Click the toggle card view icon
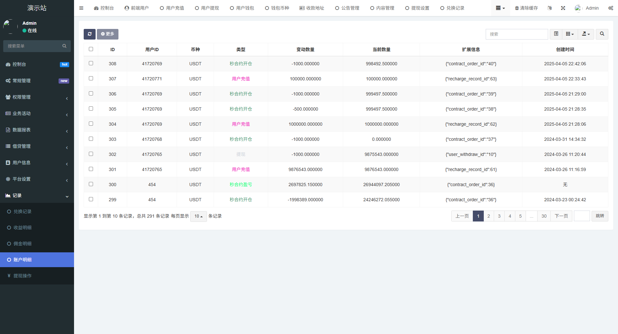 point(556,34)
